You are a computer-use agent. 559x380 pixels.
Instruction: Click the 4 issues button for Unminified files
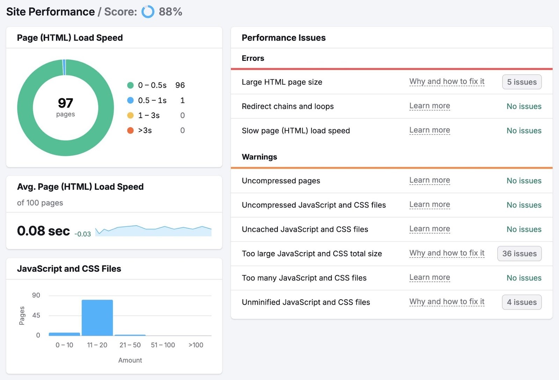[522, 302]
